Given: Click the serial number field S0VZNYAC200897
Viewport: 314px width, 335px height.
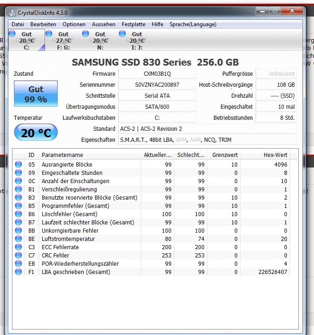Looking at the screenshot, I should (157, 85).
